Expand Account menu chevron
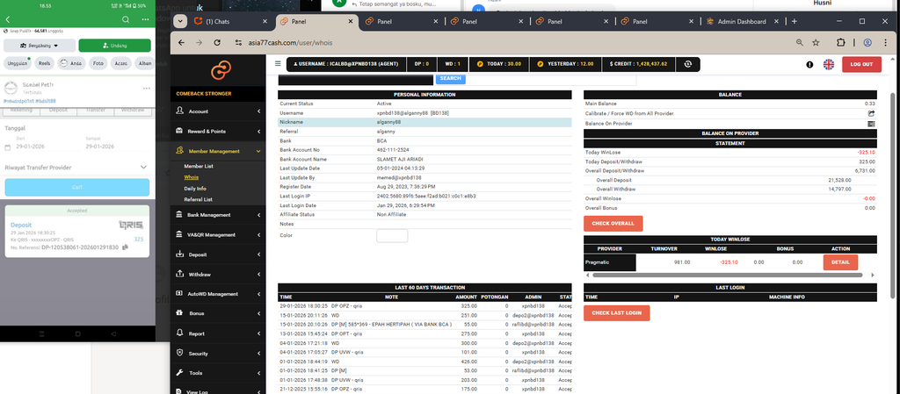Viewport: 900px width, 394px height. point(259,111)
